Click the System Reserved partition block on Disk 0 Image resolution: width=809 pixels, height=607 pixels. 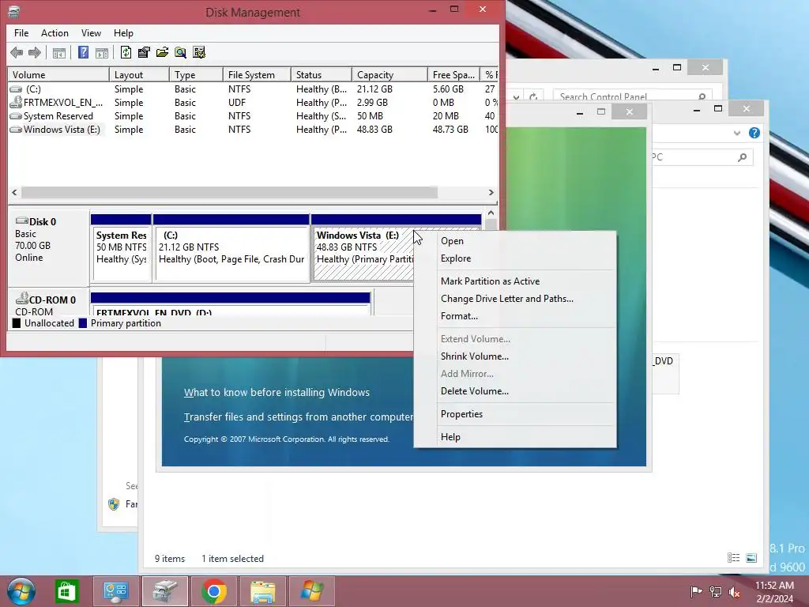click(x=121, y=248)
